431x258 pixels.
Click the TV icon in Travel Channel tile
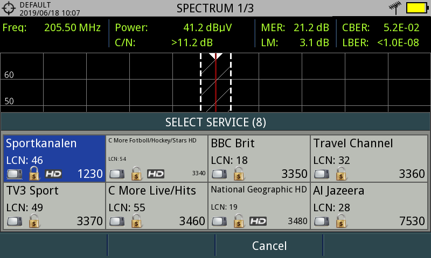(x=322, y=174)
